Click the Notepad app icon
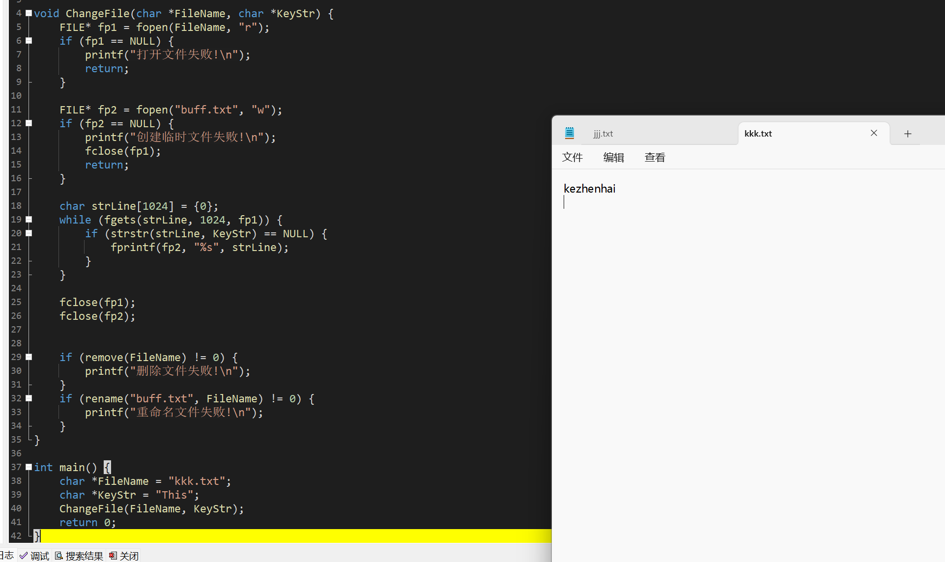The width and height of the screenshot is (945, 562). point(570,133)
